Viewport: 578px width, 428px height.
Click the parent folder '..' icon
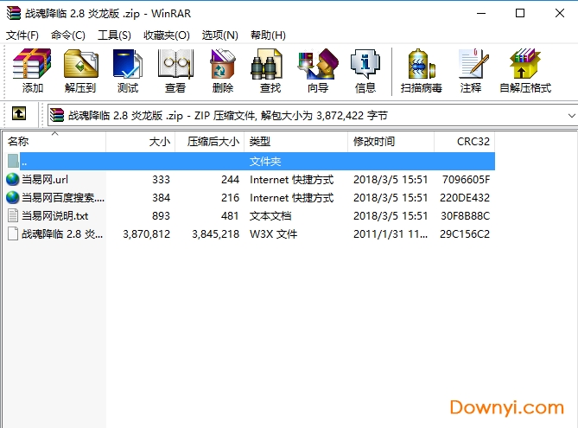point(13,161)
